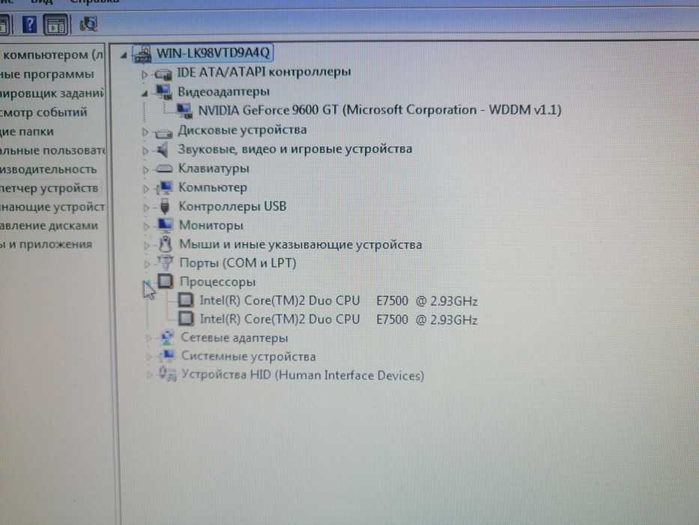This screenshot has width=699, height=525.
Task: Click second 'Intel(R) Core(TM)2 Duo CPU E7500' text
Action: [x=339, y=319]
